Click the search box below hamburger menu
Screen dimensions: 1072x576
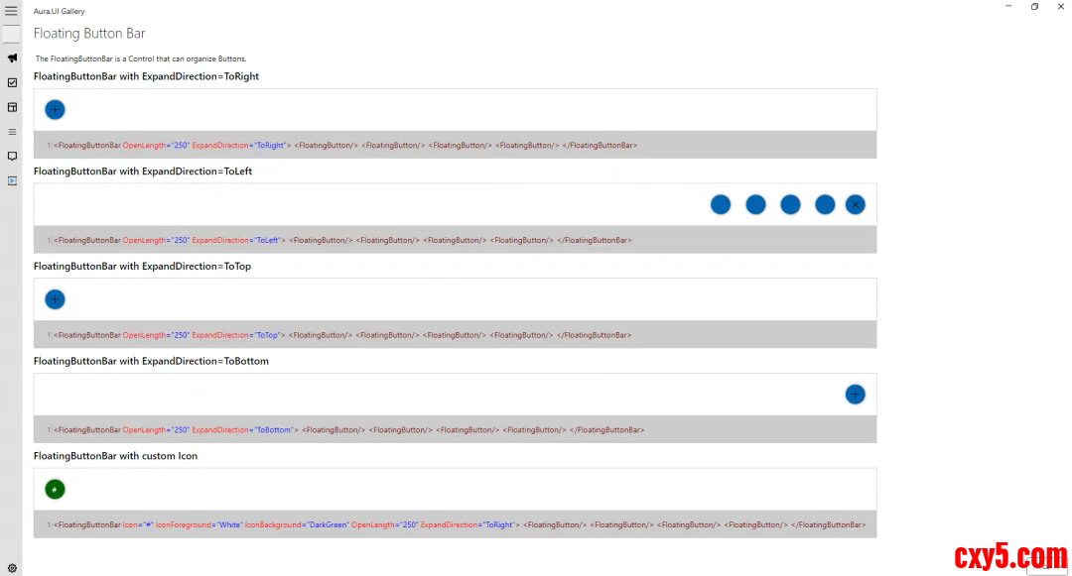pyautogui.click(x=11, y=35)
